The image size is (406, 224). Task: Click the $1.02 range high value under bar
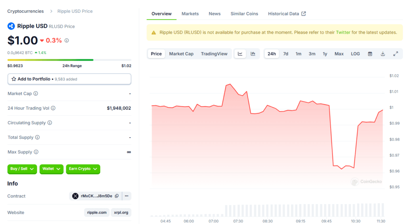pos(126,66)
